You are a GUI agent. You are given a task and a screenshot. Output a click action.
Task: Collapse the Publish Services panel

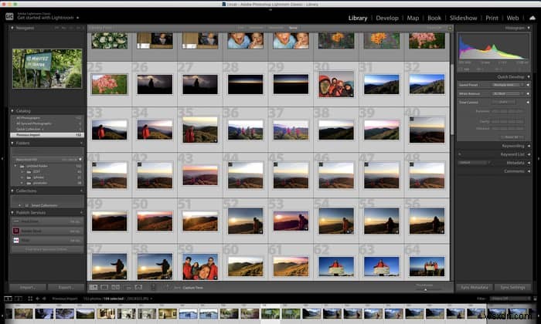pos(12,212)
